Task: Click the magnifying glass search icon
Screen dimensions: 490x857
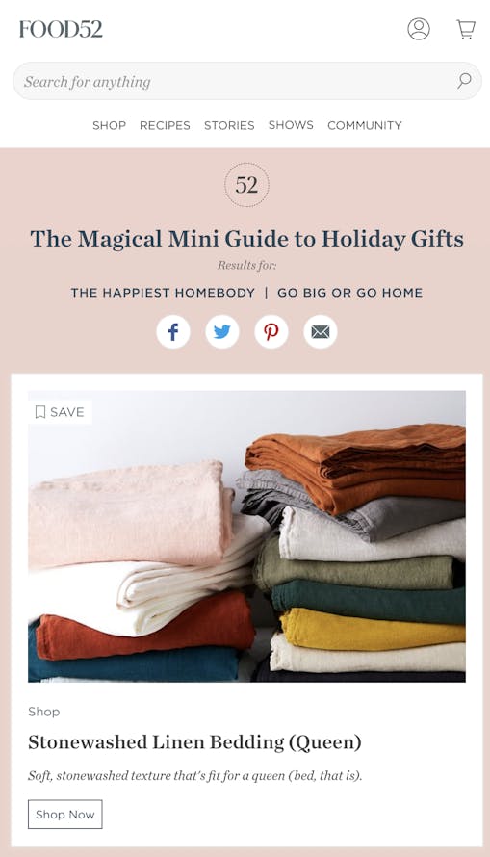Action: pyautogui.click(x=464, y=81)
